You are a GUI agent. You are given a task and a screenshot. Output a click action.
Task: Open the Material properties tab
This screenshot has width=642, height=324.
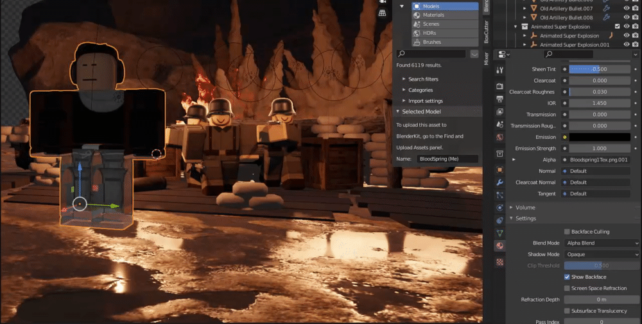499,245
